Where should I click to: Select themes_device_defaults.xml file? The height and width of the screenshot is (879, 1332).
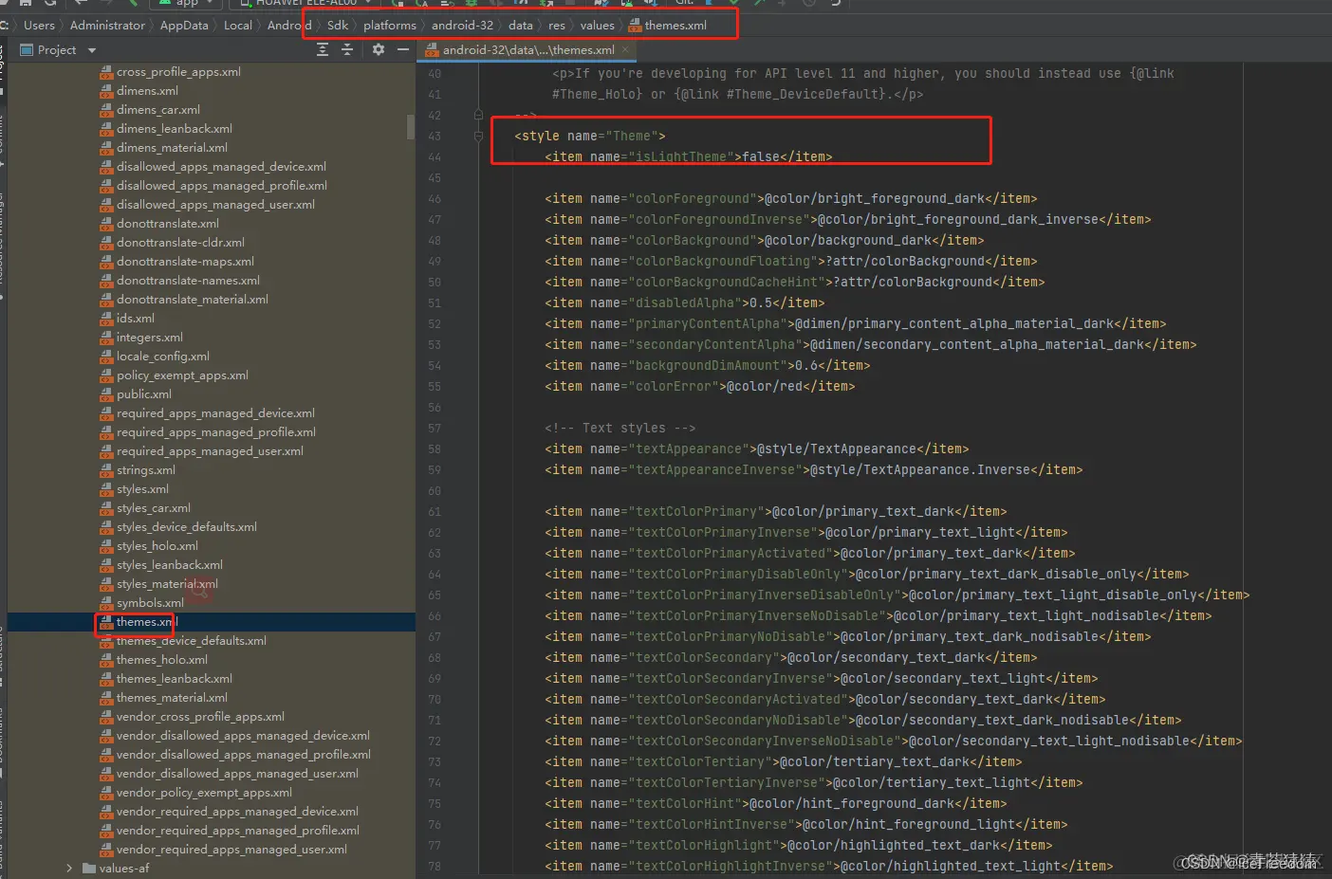(191, 641)
